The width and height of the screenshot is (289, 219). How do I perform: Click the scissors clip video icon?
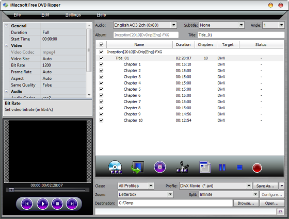click(x=182, y=167)
